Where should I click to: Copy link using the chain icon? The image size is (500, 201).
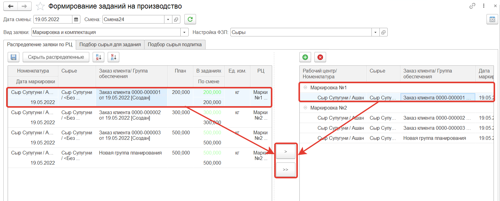point(472,6)
